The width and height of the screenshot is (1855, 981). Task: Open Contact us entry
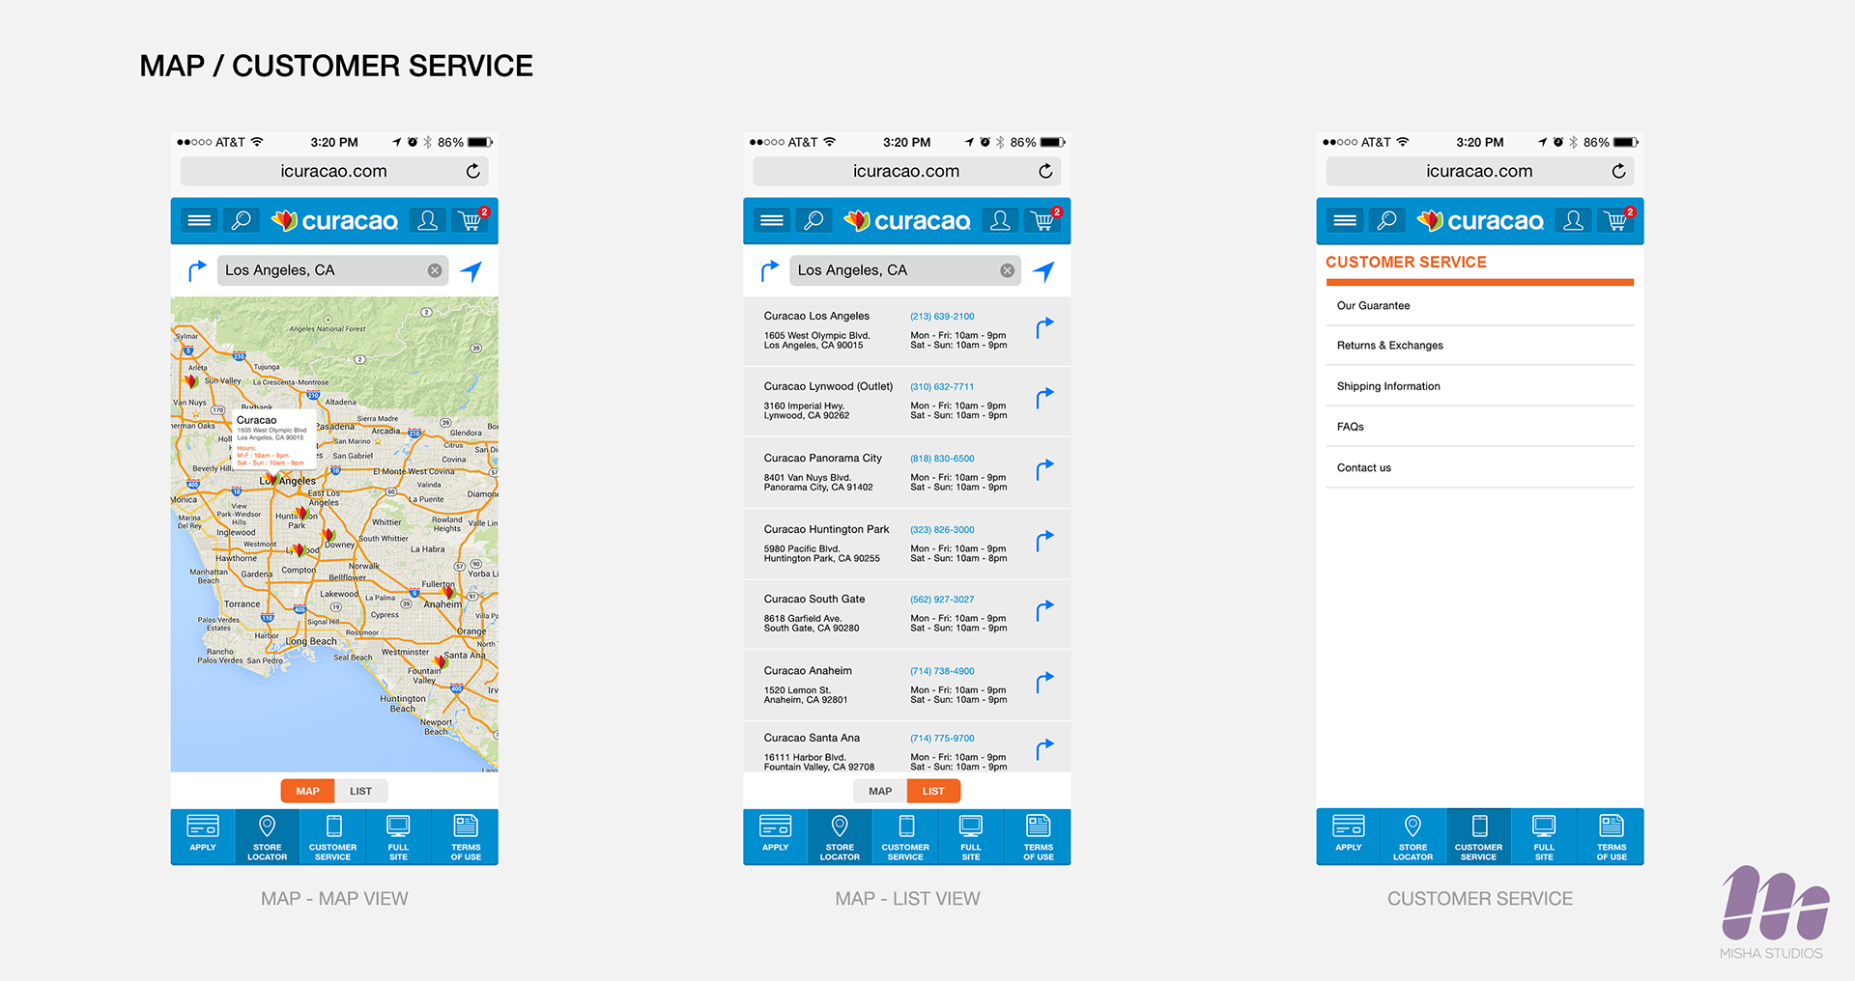[x=1480, y=467]
